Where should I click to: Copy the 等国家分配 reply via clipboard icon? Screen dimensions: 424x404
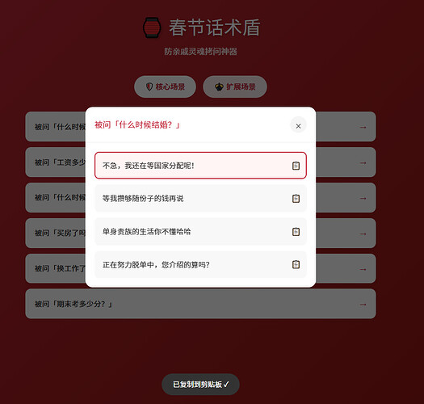tap(296, 166)
